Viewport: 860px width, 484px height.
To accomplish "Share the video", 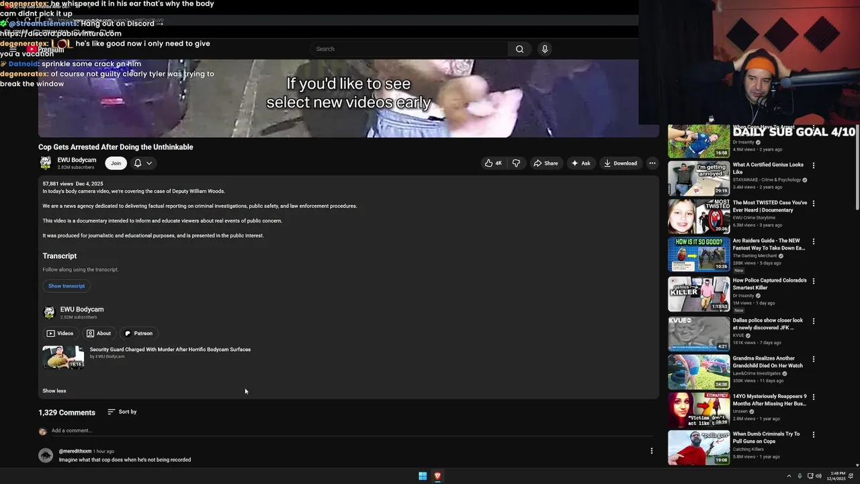I will pos(546,163).
